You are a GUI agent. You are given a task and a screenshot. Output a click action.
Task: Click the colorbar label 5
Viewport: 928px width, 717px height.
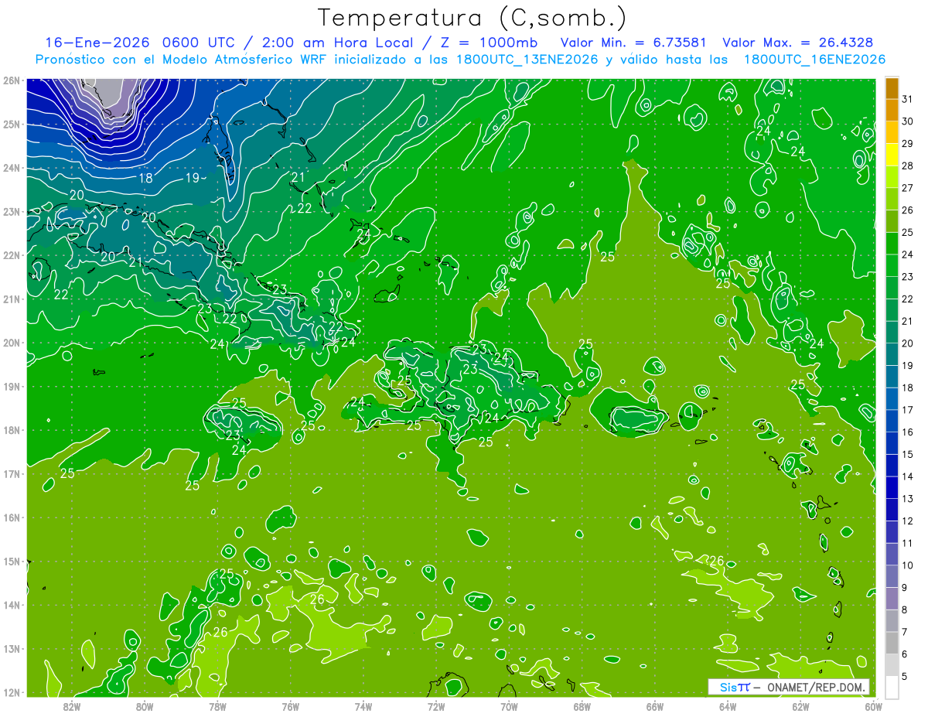905,676
